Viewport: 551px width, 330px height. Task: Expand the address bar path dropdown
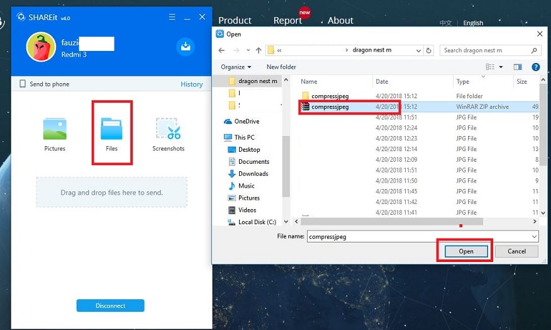click(418, 50)
